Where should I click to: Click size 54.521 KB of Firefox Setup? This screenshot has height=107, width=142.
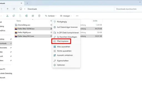point(98,36)
